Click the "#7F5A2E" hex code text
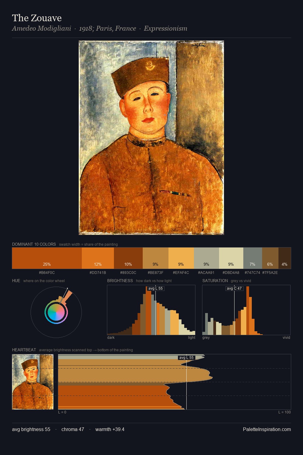Viewport: 303px width, 455px height. click(270, 273)
